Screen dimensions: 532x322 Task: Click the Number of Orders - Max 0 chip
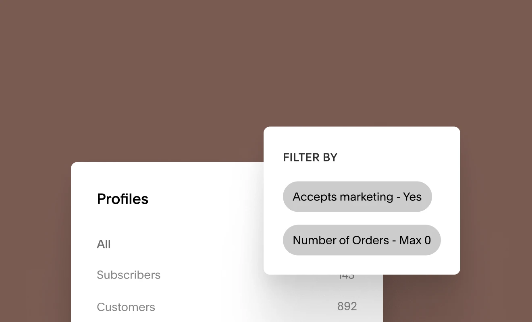click(x=362, y=240)
